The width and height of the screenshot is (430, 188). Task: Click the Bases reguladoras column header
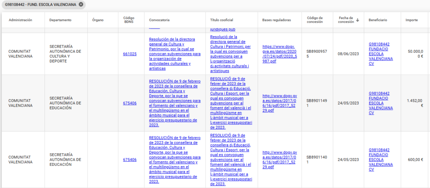(x=276, y=20)
